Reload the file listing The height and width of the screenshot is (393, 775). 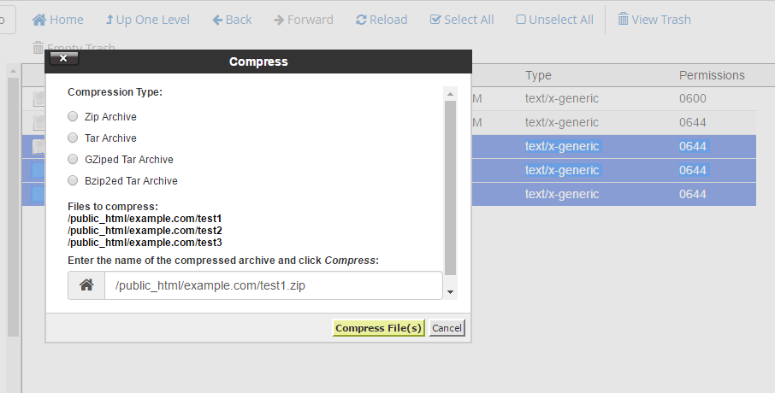pyautogui.click(x=382, y=20)
